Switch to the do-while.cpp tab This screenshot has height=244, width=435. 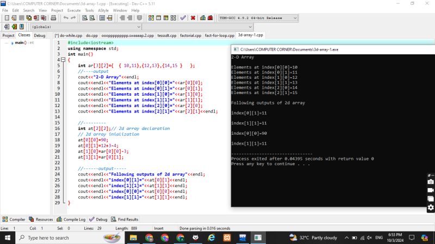click(x=69, y=35)
